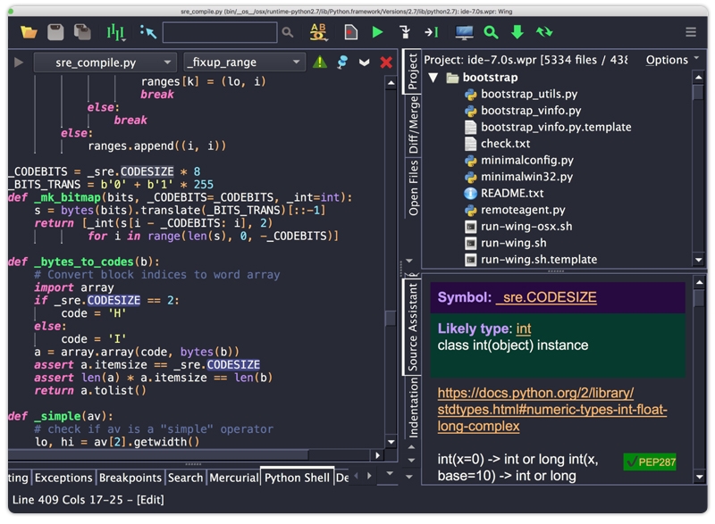
Task: Open the _fixup_range symbol dropdown
Action: (244, 62)
